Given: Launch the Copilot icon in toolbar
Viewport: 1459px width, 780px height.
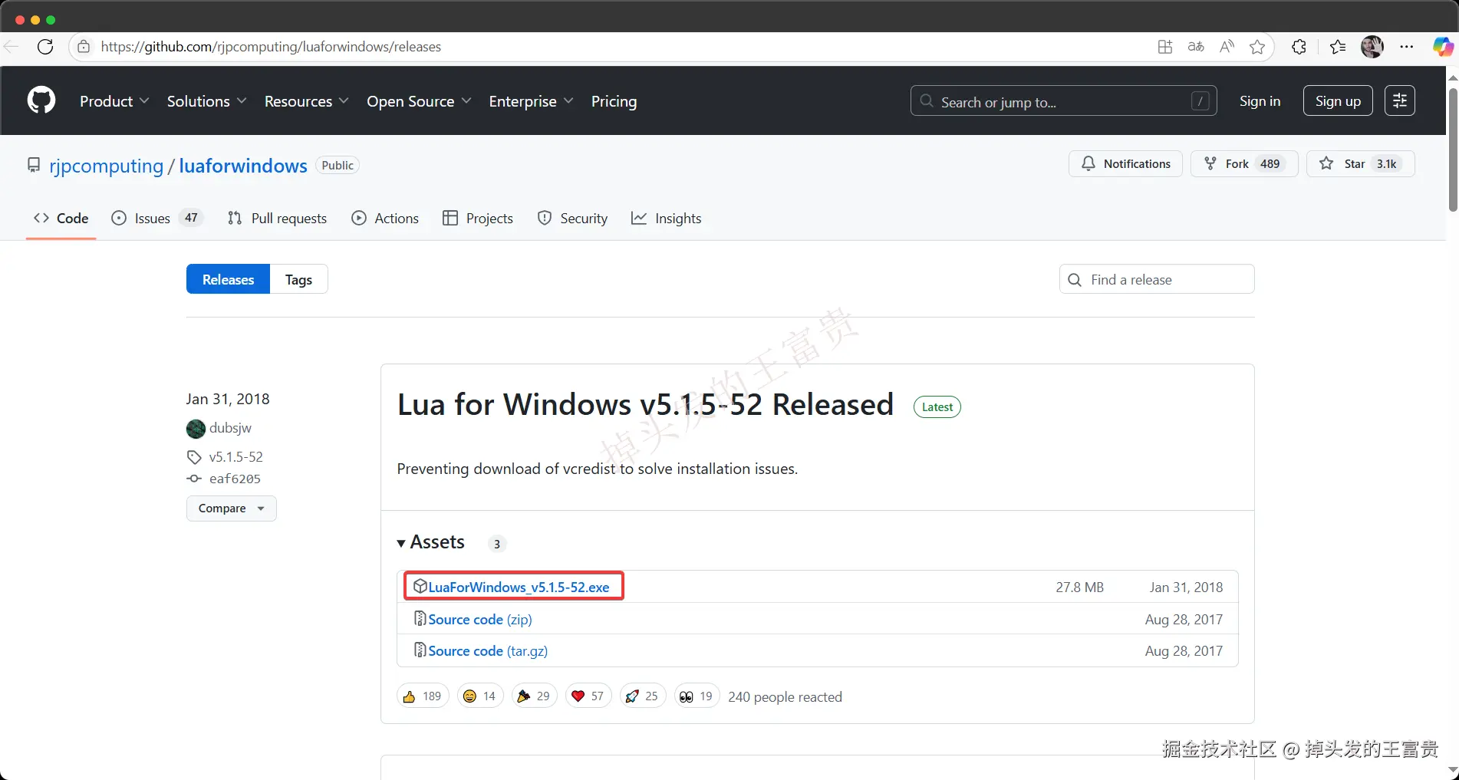Looking at the screenshot, I should click(1443, 47).
